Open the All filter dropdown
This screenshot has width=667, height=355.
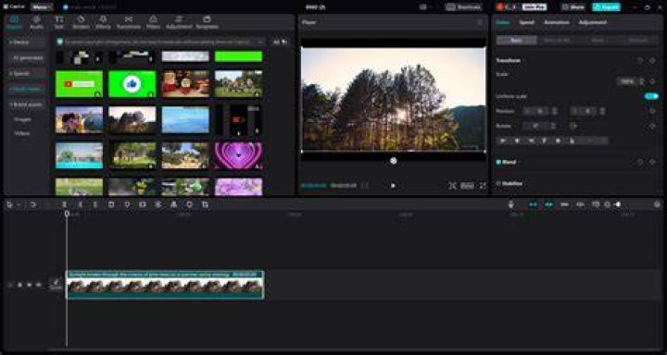pyautogui.click(x=280, y=42)
